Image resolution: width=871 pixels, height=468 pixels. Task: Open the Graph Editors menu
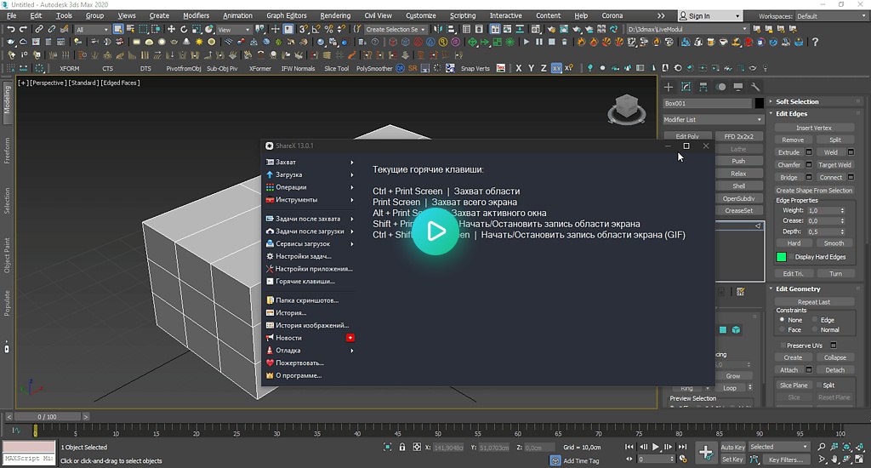[286, 15]
